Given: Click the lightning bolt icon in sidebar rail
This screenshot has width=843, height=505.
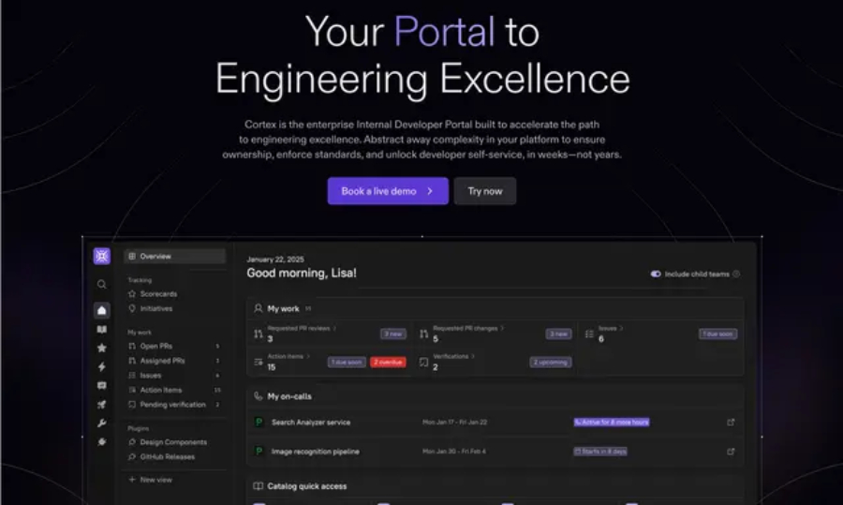Looking at the screenshot, I should click(101, 366).
